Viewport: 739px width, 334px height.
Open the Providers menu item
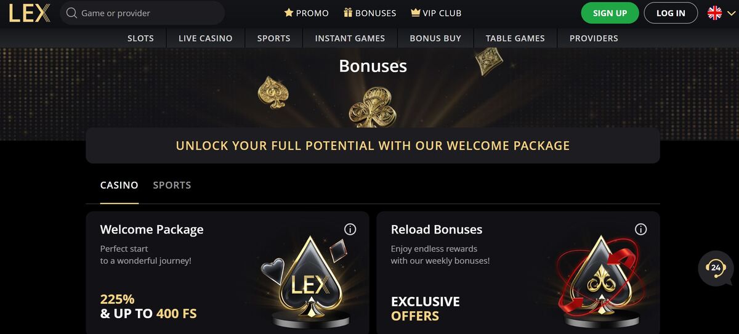point(594,38)
